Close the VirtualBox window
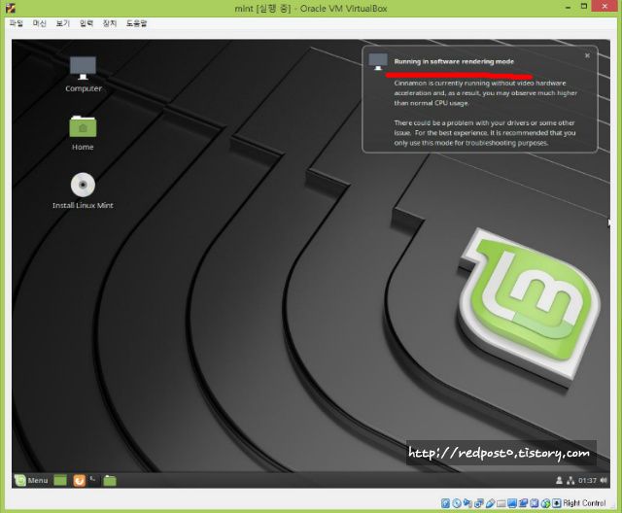622x513 pixels. pos(605,7)
